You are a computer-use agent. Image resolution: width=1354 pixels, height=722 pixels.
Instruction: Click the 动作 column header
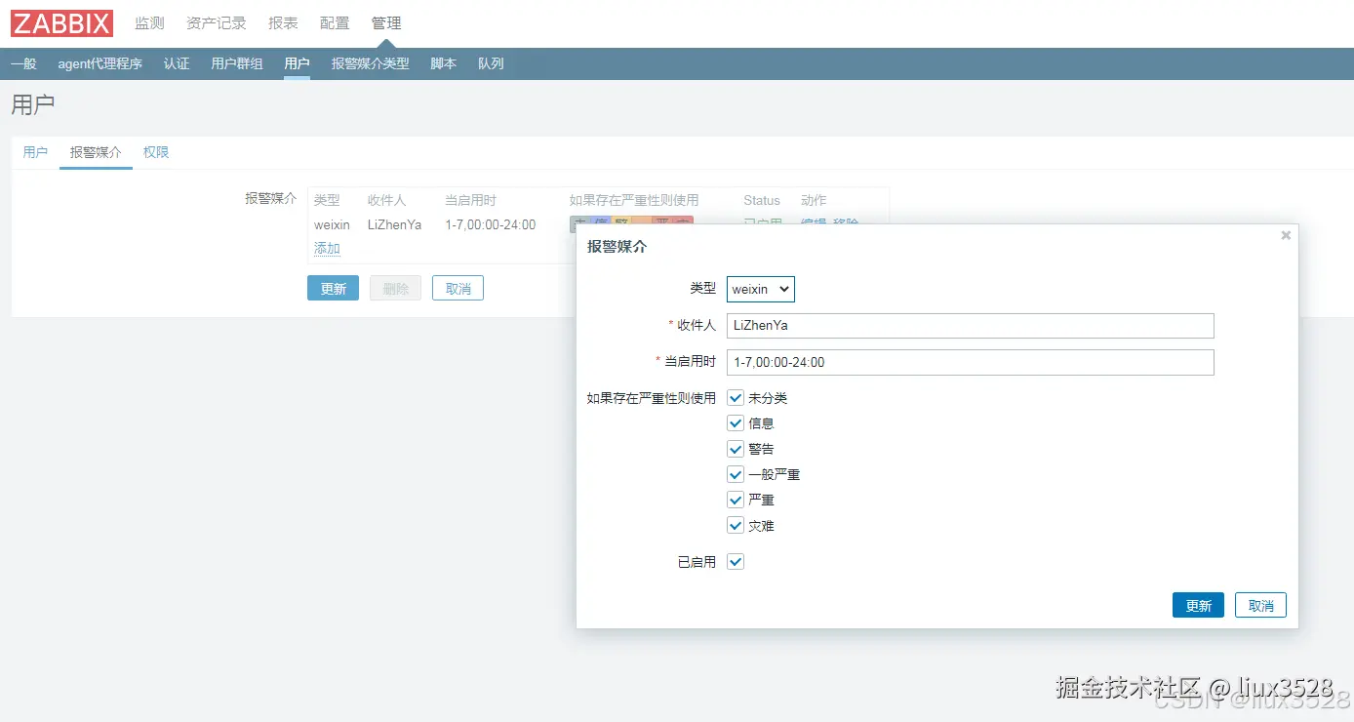814,200
